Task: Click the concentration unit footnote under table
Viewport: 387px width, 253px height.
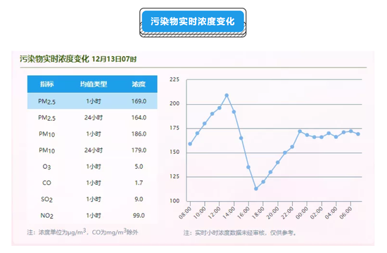Action: pos(82,232)
